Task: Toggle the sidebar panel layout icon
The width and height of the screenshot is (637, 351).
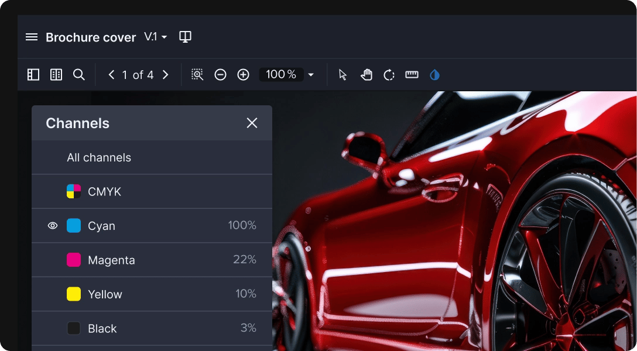Action: pyautogui.click(x=33, y=75)
